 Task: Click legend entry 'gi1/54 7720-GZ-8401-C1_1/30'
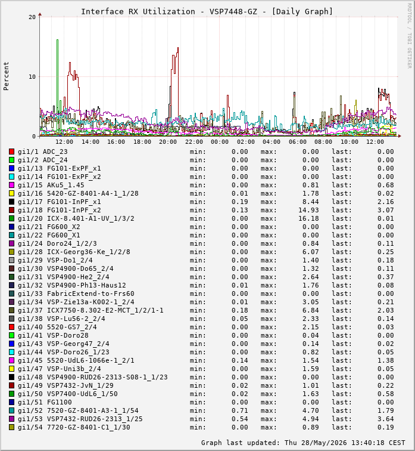(74, 427)
